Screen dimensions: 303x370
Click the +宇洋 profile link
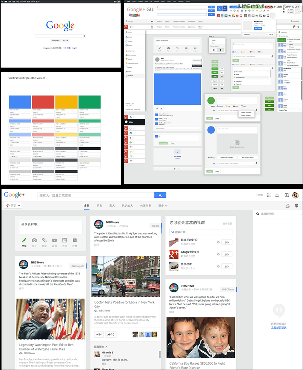[x=259, y=195]
